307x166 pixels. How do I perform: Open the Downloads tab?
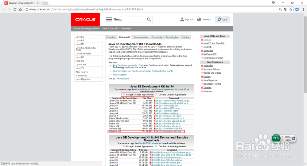pos(125,37)
